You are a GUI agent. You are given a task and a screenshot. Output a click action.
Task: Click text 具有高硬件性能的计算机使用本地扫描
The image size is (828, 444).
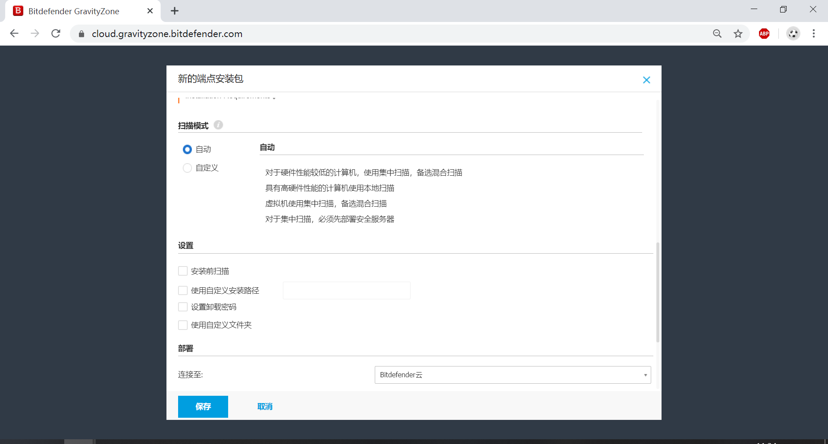click(x=330, y=188)
